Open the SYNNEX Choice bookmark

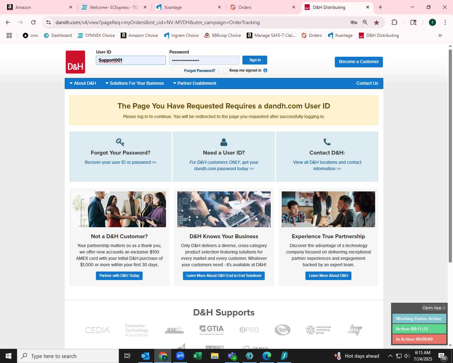pos(96,35)
